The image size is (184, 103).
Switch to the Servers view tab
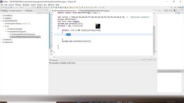point(29,11)
